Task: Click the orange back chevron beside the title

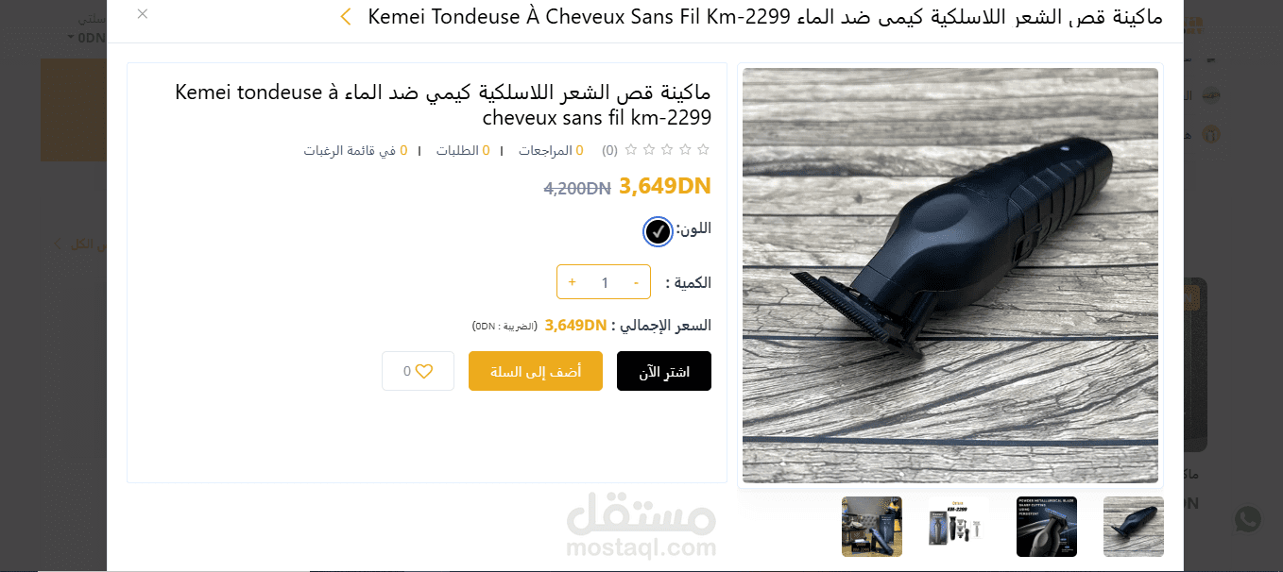Action: 346,16
